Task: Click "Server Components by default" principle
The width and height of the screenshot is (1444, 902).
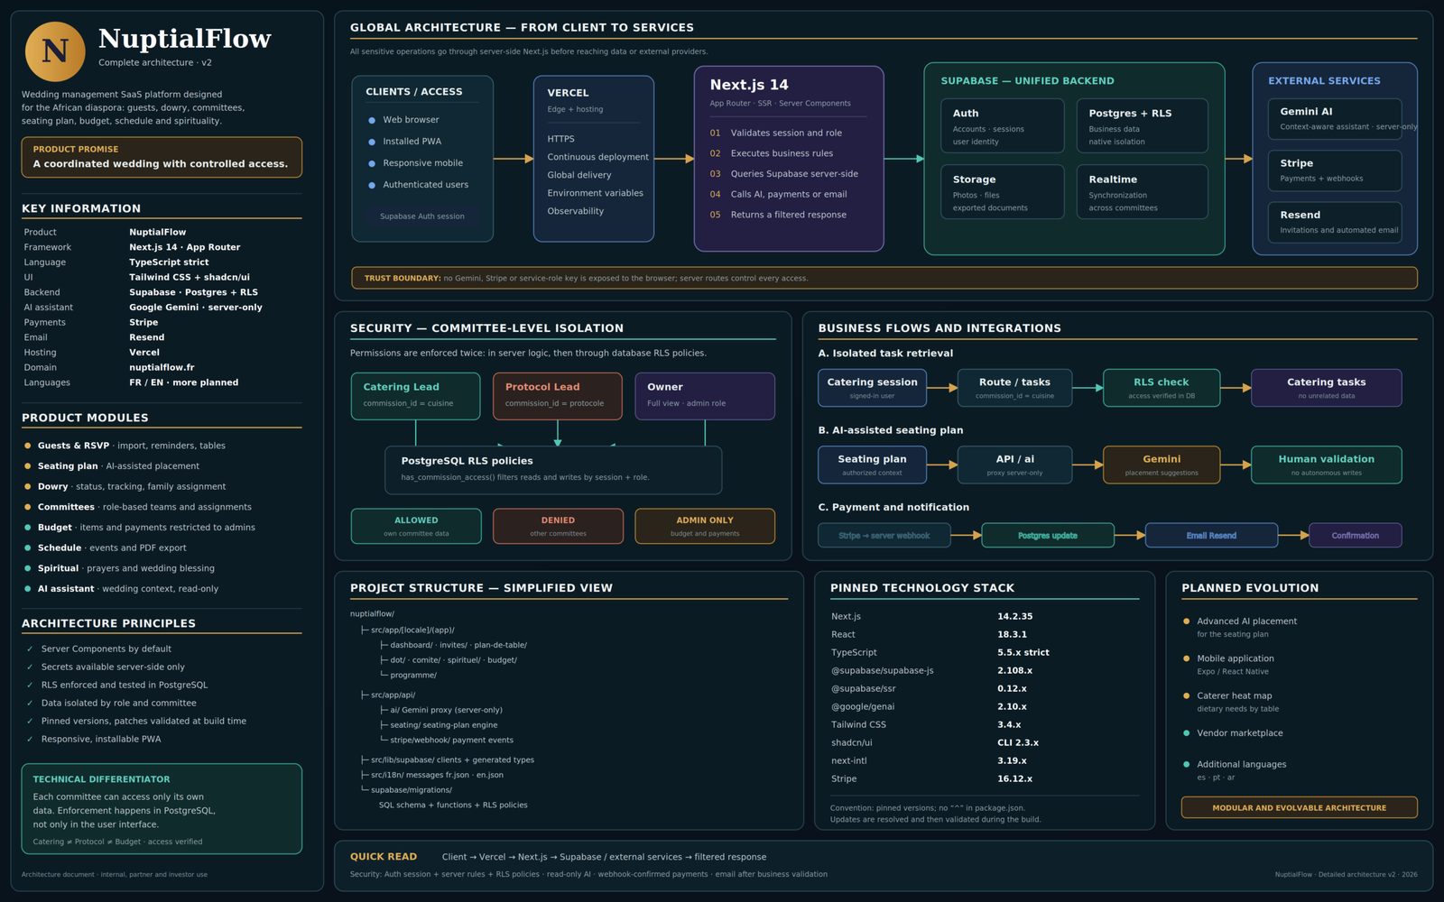Action: pos(99,649)
